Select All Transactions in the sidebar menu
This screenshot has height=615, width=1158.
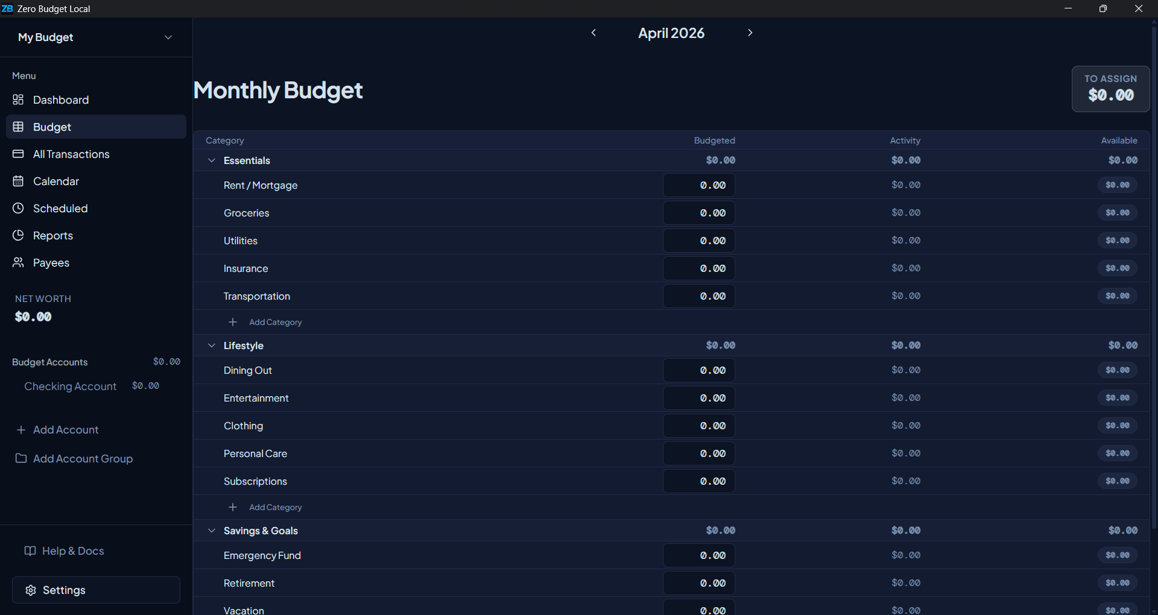tap(71, 154)
